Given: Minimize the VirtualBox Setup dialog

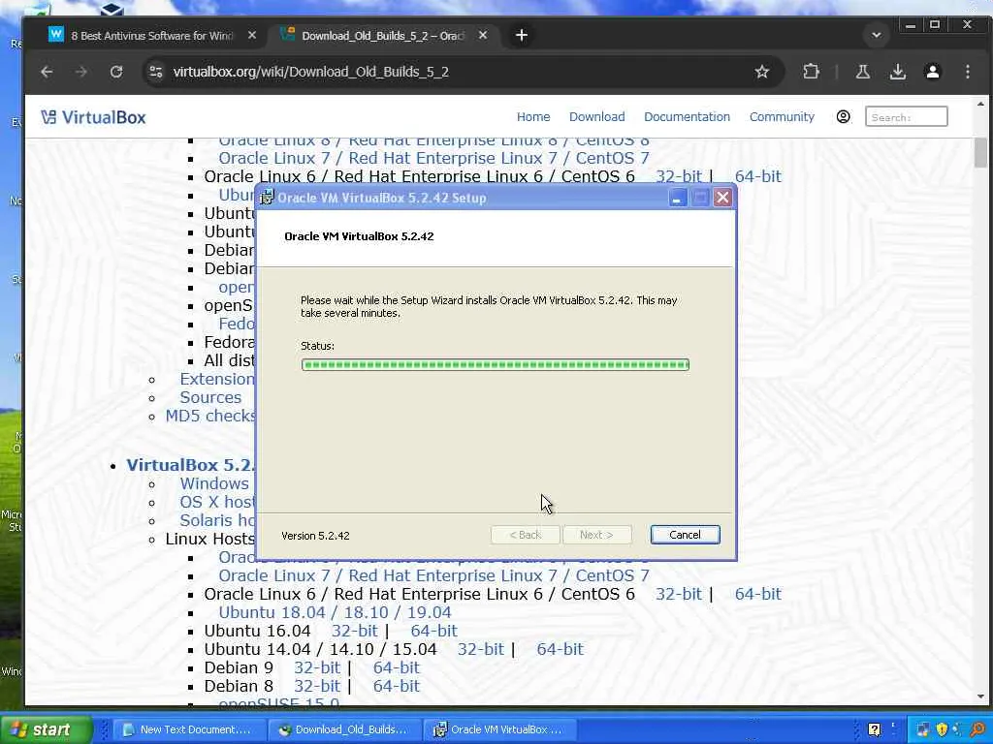Looking at the screenshot, I should [677, 198].
